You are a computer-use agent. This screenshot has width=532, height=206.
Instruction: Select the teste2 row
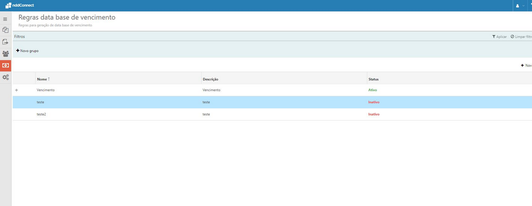tap(41, 114)
